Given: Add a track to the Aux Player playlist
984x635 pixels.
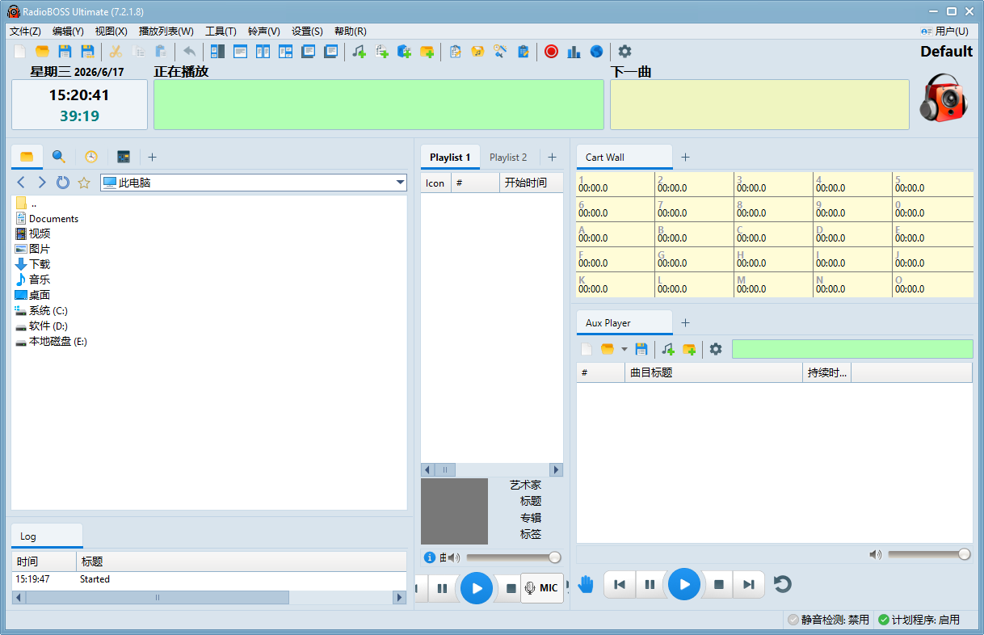Looking at the screenshot, I should [x=667, y=349].
